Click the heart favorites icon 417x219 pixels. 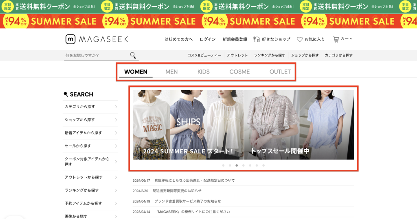coord(300,39)
